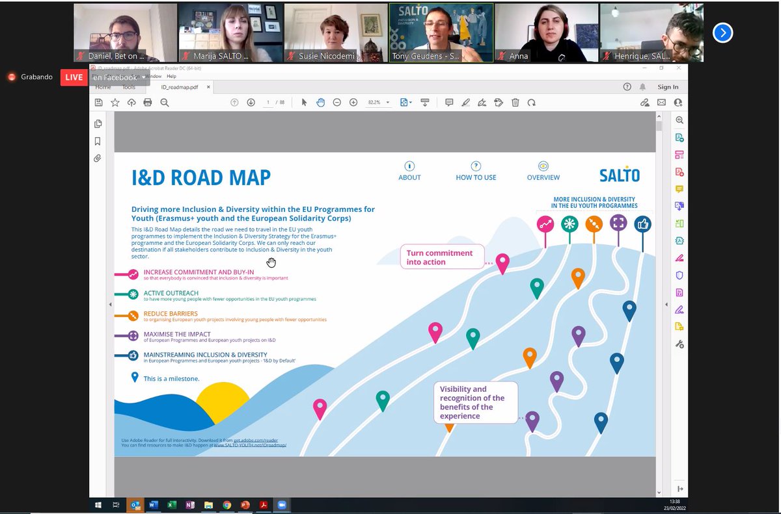Open Word from the taskbar

click(x=154, y=505)
